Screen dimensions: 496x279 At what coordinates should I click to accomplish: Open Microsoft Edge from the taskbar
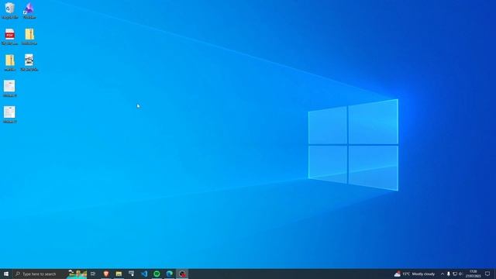pos(169,274)
